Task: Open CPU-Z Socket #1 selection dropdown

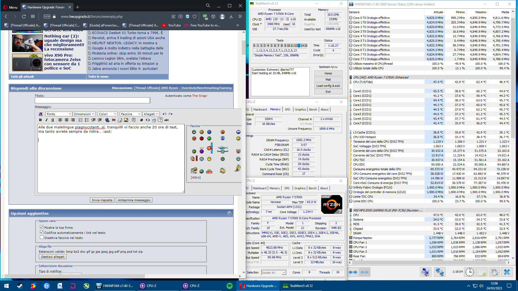Action: [x=274, y=273]
